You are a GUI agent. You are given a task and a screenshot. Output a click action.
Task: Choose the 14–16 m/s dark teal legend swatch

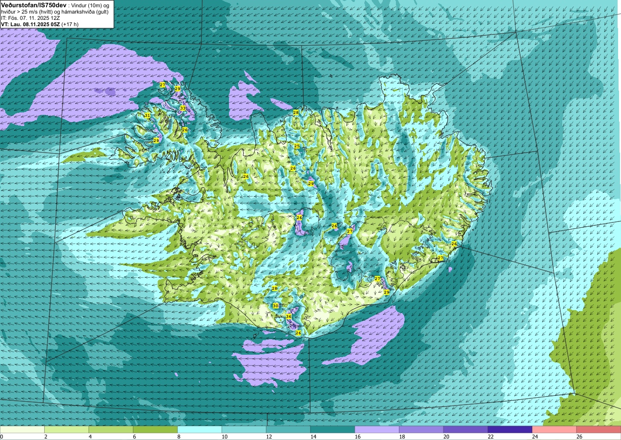tap(333, 429)
